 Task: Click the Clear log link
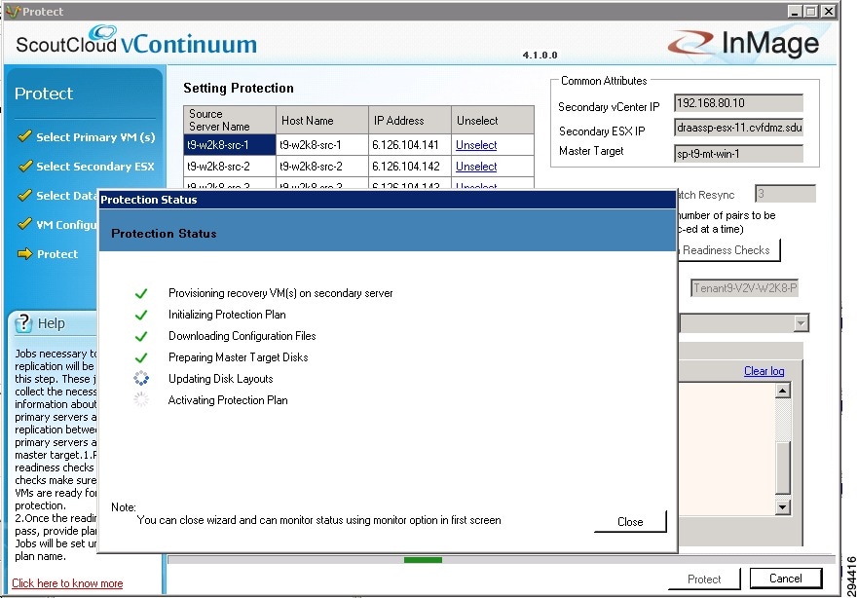pos(764,371)
